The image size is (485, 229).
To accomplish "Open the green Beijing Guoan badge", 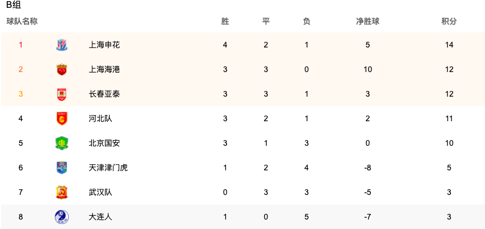I will click(x=62, y=143).
